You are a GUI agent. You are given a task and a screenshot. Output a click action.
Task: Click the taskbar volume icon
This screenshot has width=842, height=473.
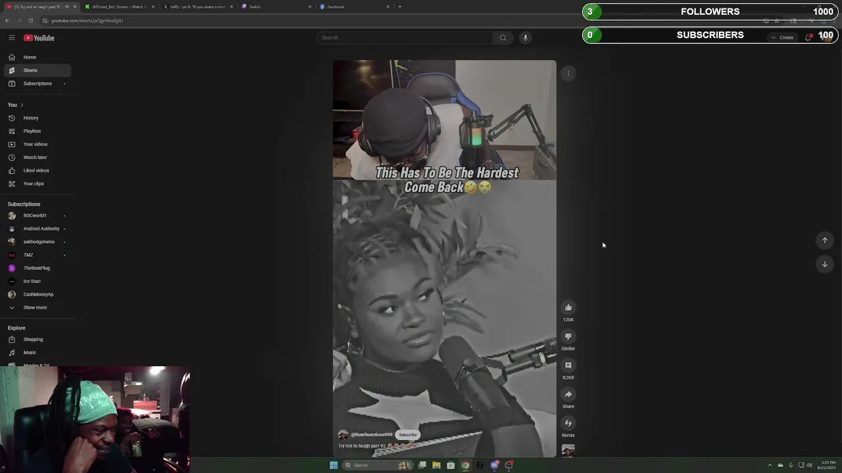pos(809,465)
